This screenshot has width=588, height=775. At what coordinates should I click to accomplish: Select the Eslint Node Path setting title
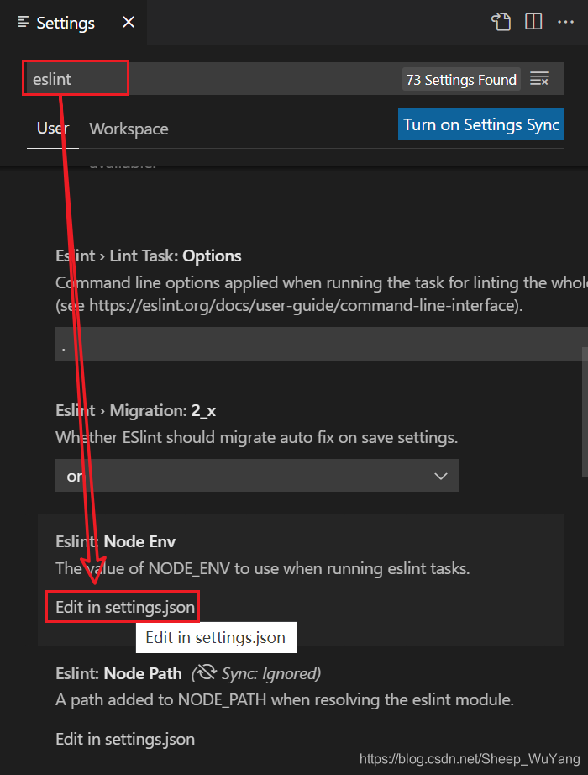click(x=118, y=673)
